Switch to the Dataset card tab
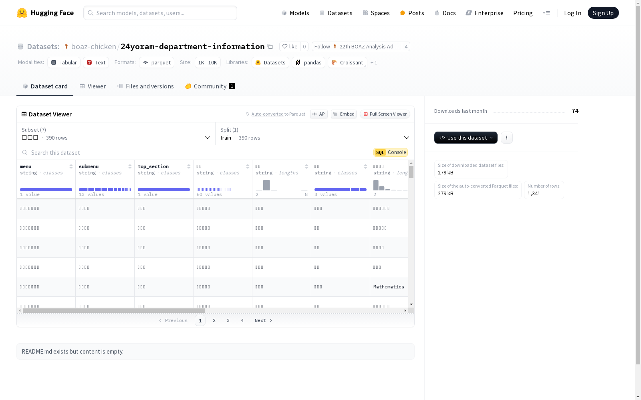The image size is (641, 400). click(x=45, y=86)
